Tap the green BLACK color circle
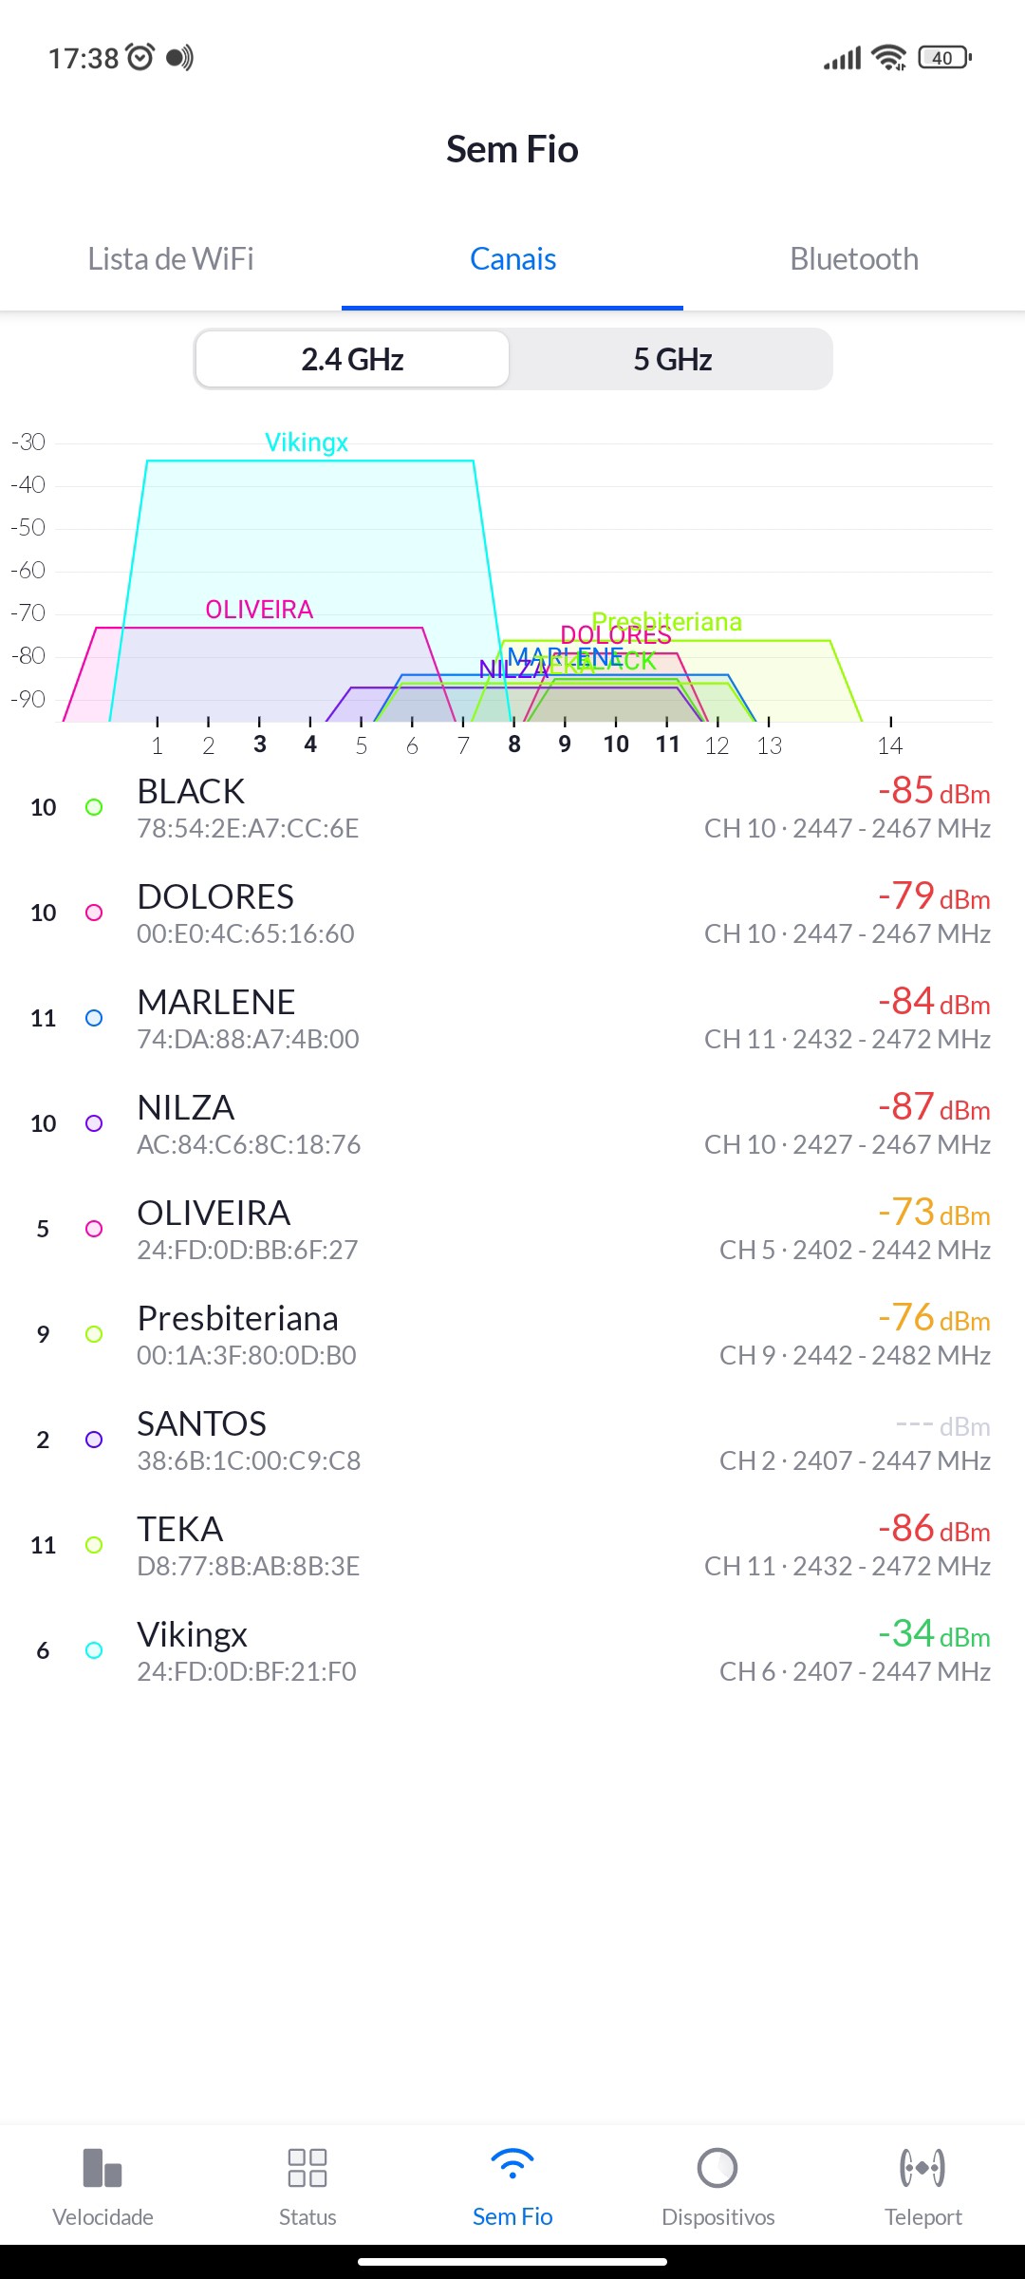The height and width of the screenshot is (2279, 1025). tap(94, 807)
